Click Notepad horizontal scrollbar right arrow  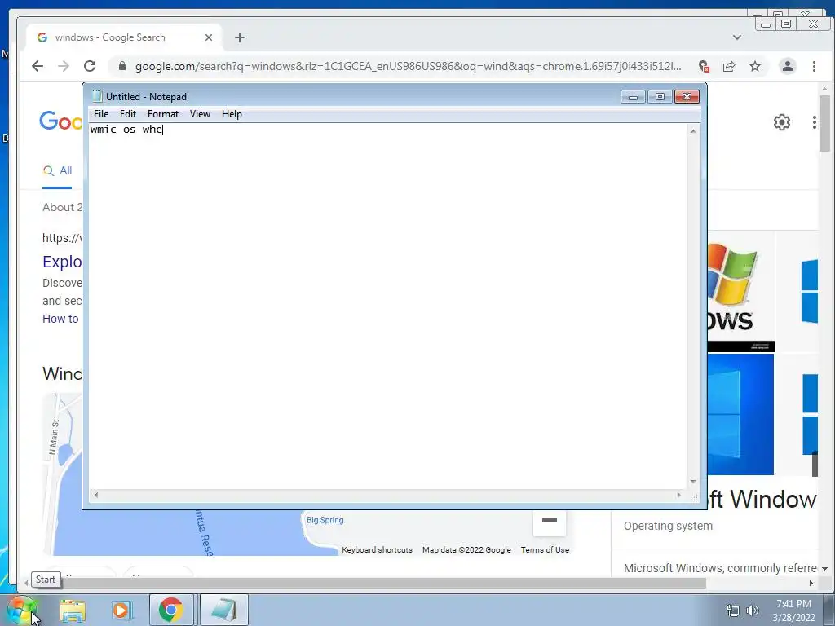coord(678,495)
